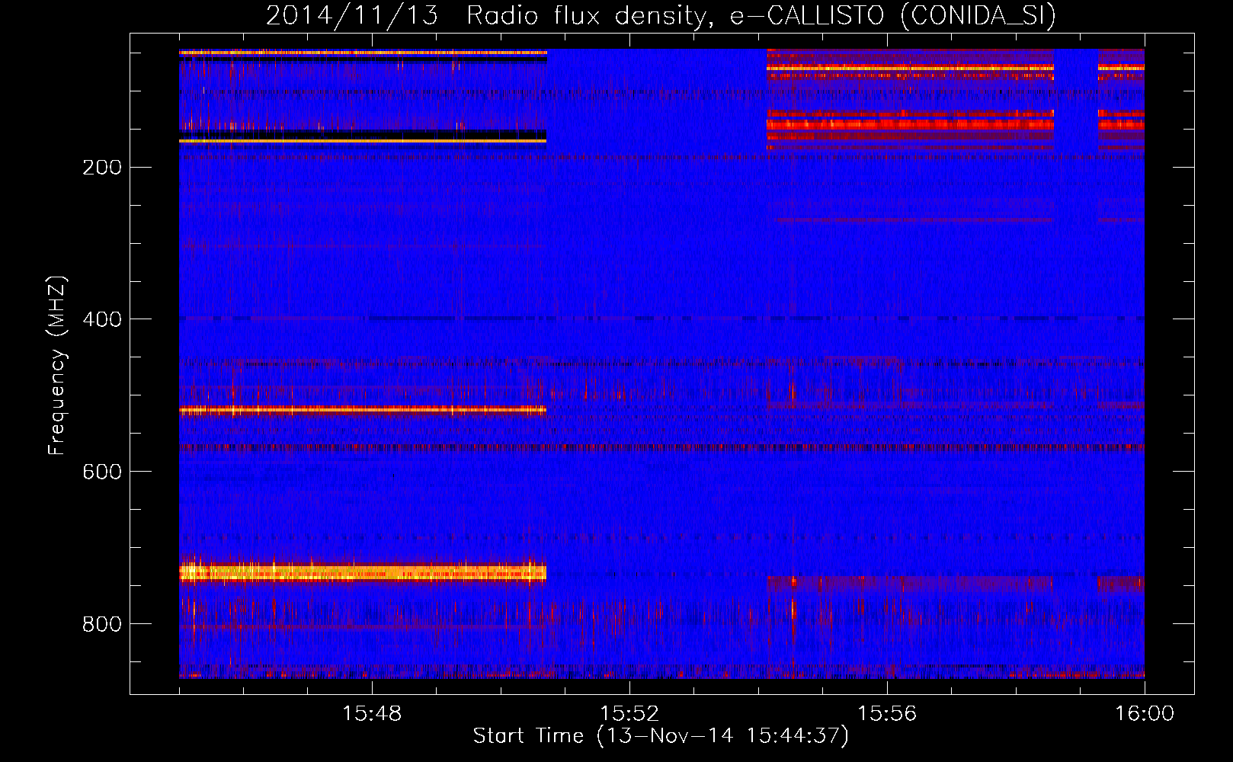Viewport: 1233px width, 762px height.
Task: Click the 600 frequency tick label
Action: [x=102, y=472]
